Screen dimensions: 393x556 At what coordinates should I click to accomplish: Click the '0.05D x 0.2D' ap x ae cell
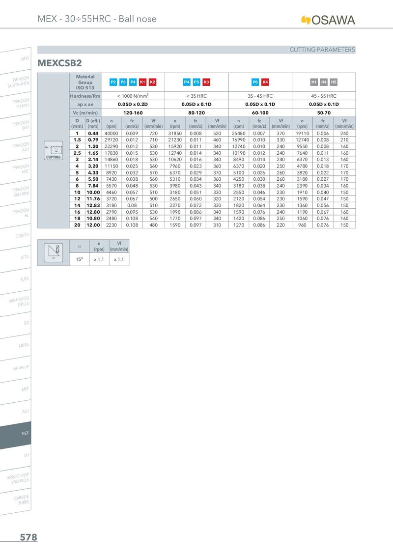[x=133, y=104]
